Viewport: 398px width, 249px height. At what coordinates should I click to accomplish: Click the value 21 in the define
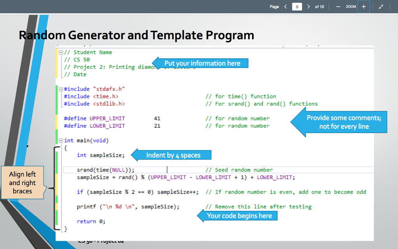pyautogui.click(x=157, y=126)
